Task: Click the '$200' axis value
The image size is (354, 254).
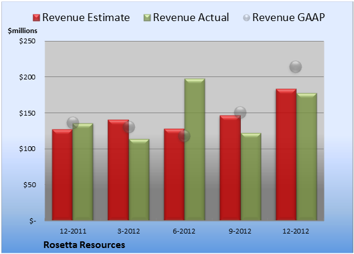Action: (x=27, y=77)
